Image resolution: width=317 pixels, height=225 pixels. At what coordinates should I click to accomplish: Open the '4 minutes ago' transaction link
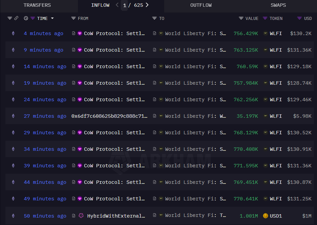[44, 33]
